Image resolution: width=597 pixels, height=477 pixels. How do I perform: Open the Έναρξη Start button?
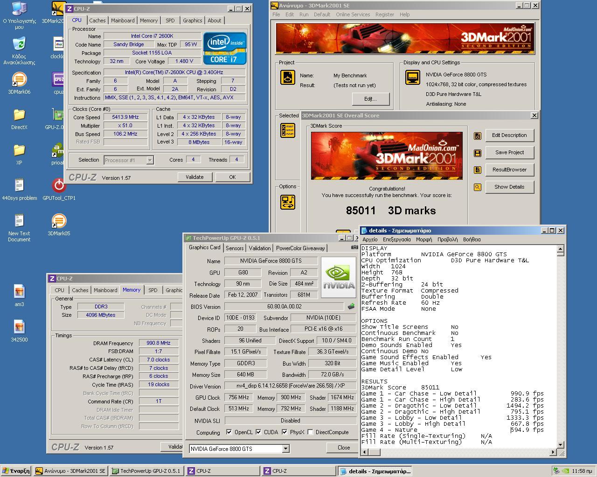click(x=17, y=471)
